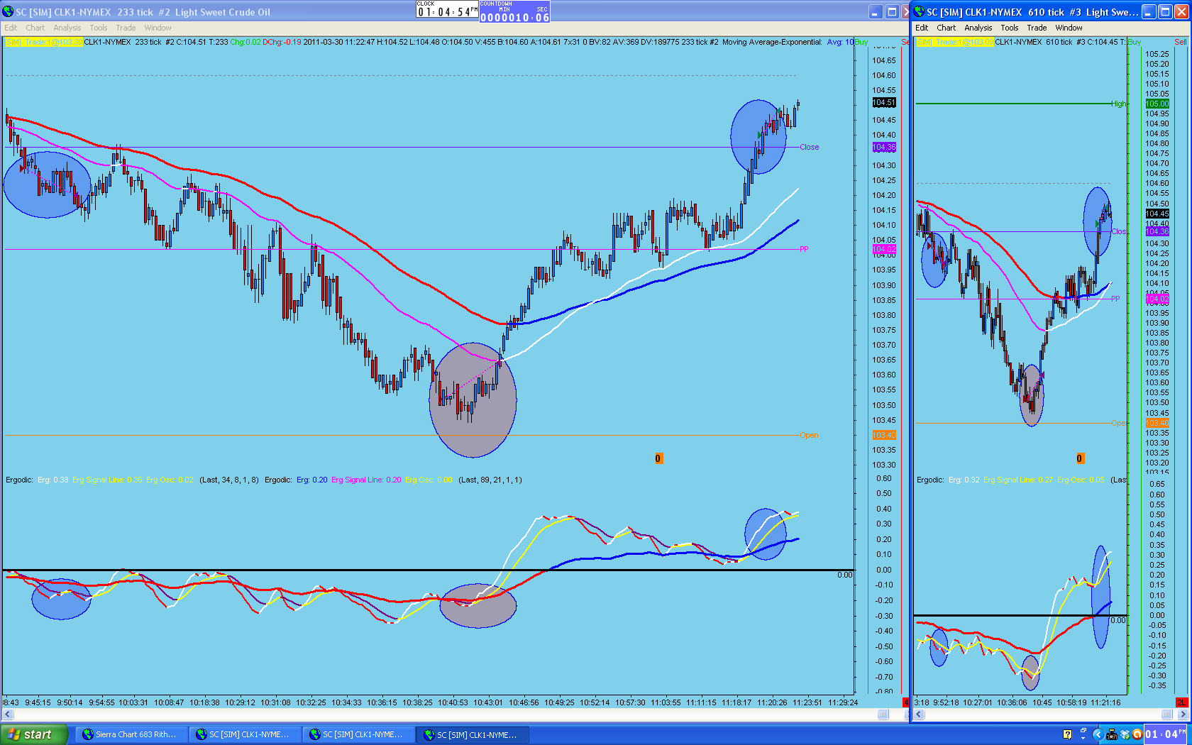Click the Erg: 0.32 readout in the 610 tick chart

click(964, 480)
